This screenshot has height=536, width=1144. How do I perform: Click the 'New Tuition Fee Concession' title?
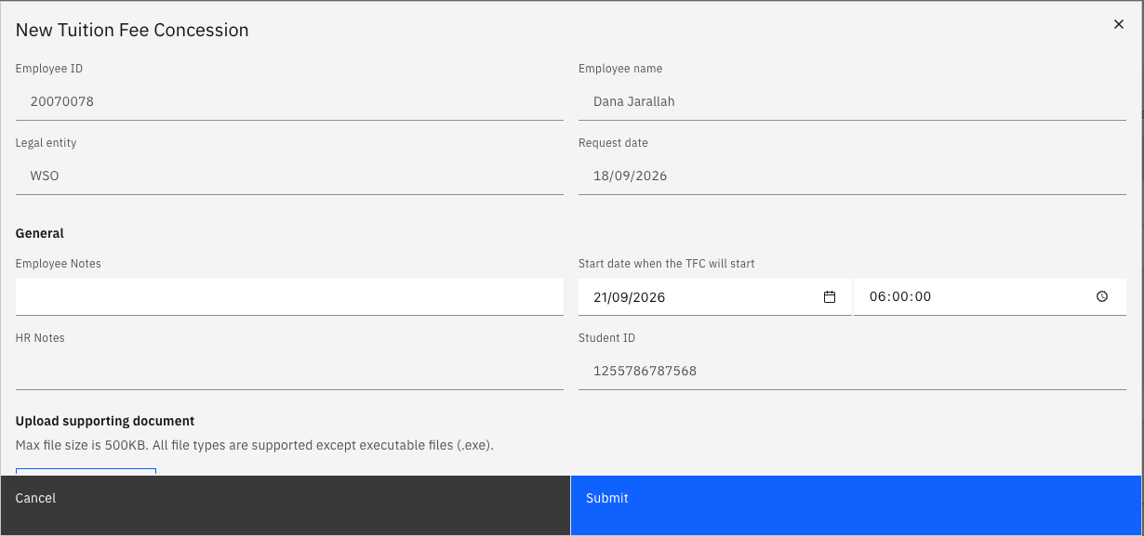132,30
